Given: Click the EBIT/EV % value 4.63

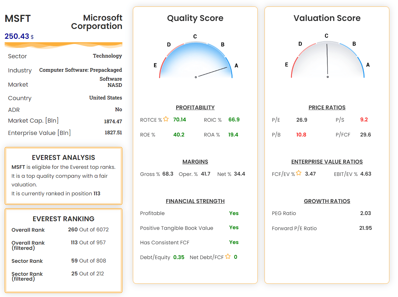Looking at the screenshot, I should pyautogui.click(x=366, y=174).
